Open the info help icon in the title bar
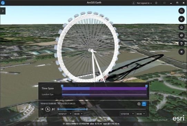The width and height of the screenshot is (187, 126). (x=156, y=3)
